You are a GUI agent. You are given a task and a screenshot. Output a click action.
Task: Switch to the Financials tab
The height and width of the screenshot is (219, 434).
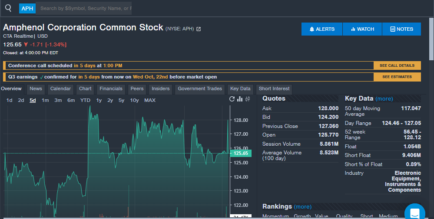coord(111,89)
